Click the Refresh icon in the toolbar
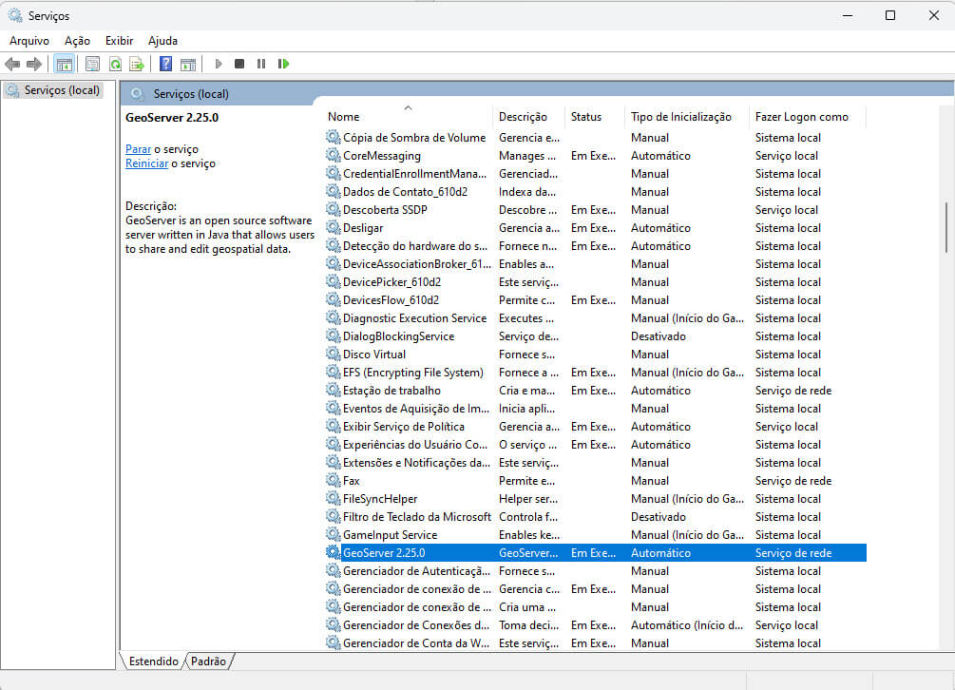Image resolution: width=955 pixels, height=690 pixels. pyautogui.click(x=115, y=64)
